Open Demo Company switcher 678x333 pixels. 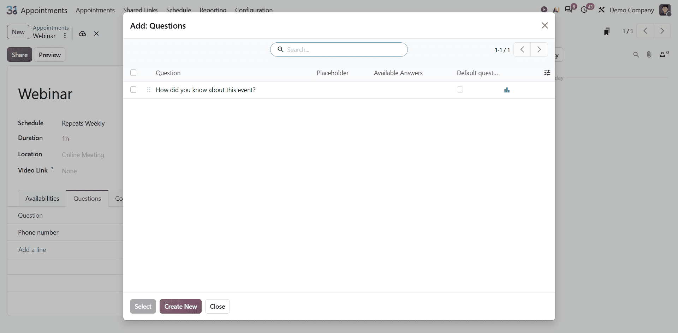pyautogui.click(x=632, y=10)
